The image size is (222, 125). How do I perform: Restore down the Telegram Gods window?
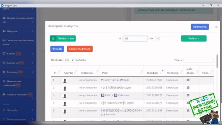[x=211, y=6]
